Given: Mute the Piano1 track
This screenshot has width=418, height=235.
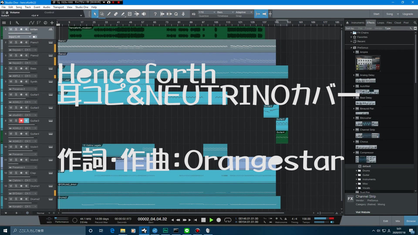Looking at the screenshot, I should pyautogui.click(x=10, y=42).
